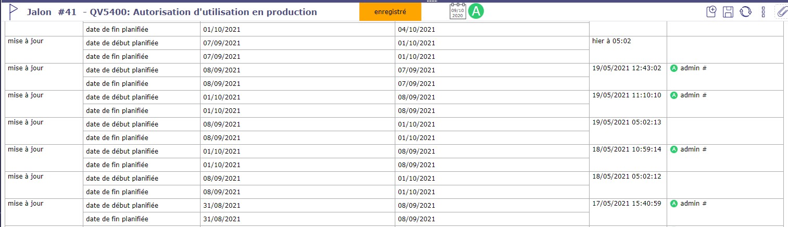788x227 pixels.
Task: Select the 18/05/2021 05:02:12 timestamp cell
Action: (x=627, y=176)
